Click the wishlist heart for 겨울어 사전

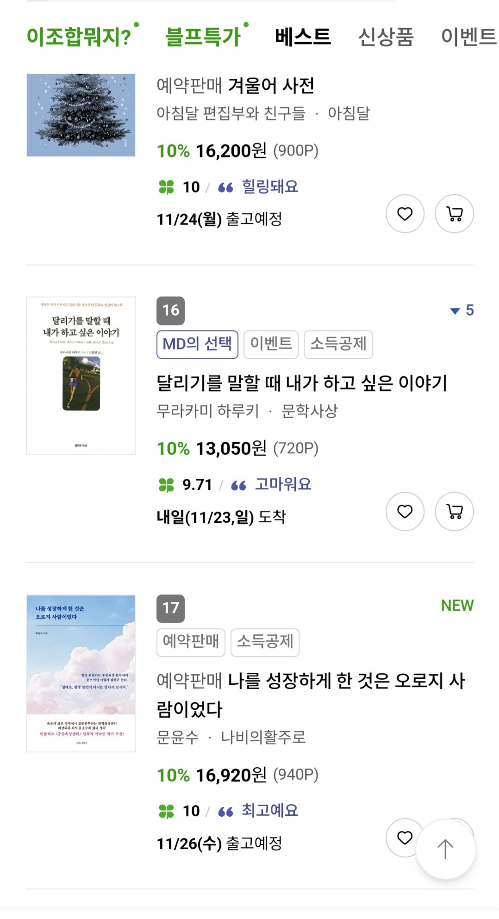(405, 213)
